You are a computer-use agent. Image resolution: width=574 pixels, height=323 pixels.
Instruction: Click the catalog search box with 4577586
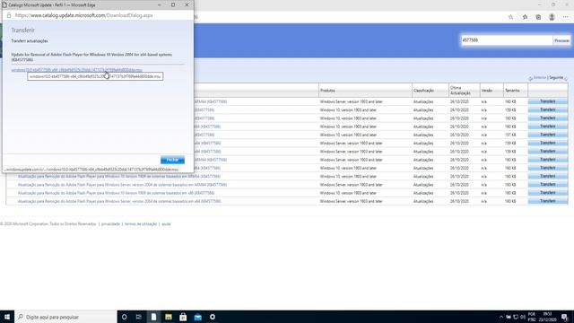point(507,40)
